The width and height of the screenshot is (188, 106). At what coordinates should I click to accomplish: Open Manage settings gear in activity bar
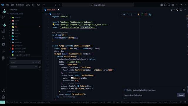click(3, 97)
